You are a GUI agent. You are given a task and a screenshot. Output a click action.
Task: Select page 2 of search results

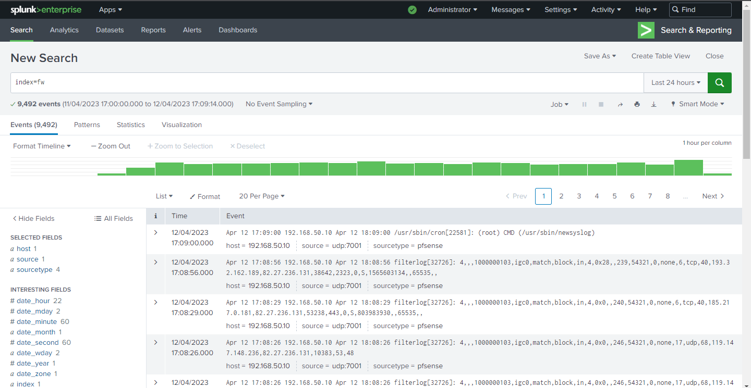tap(561, 196)
